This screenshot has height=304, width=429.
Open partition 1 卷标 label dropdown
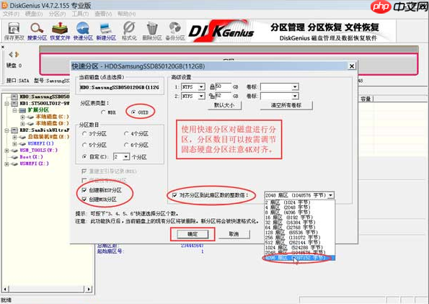[x=295, y=87]
